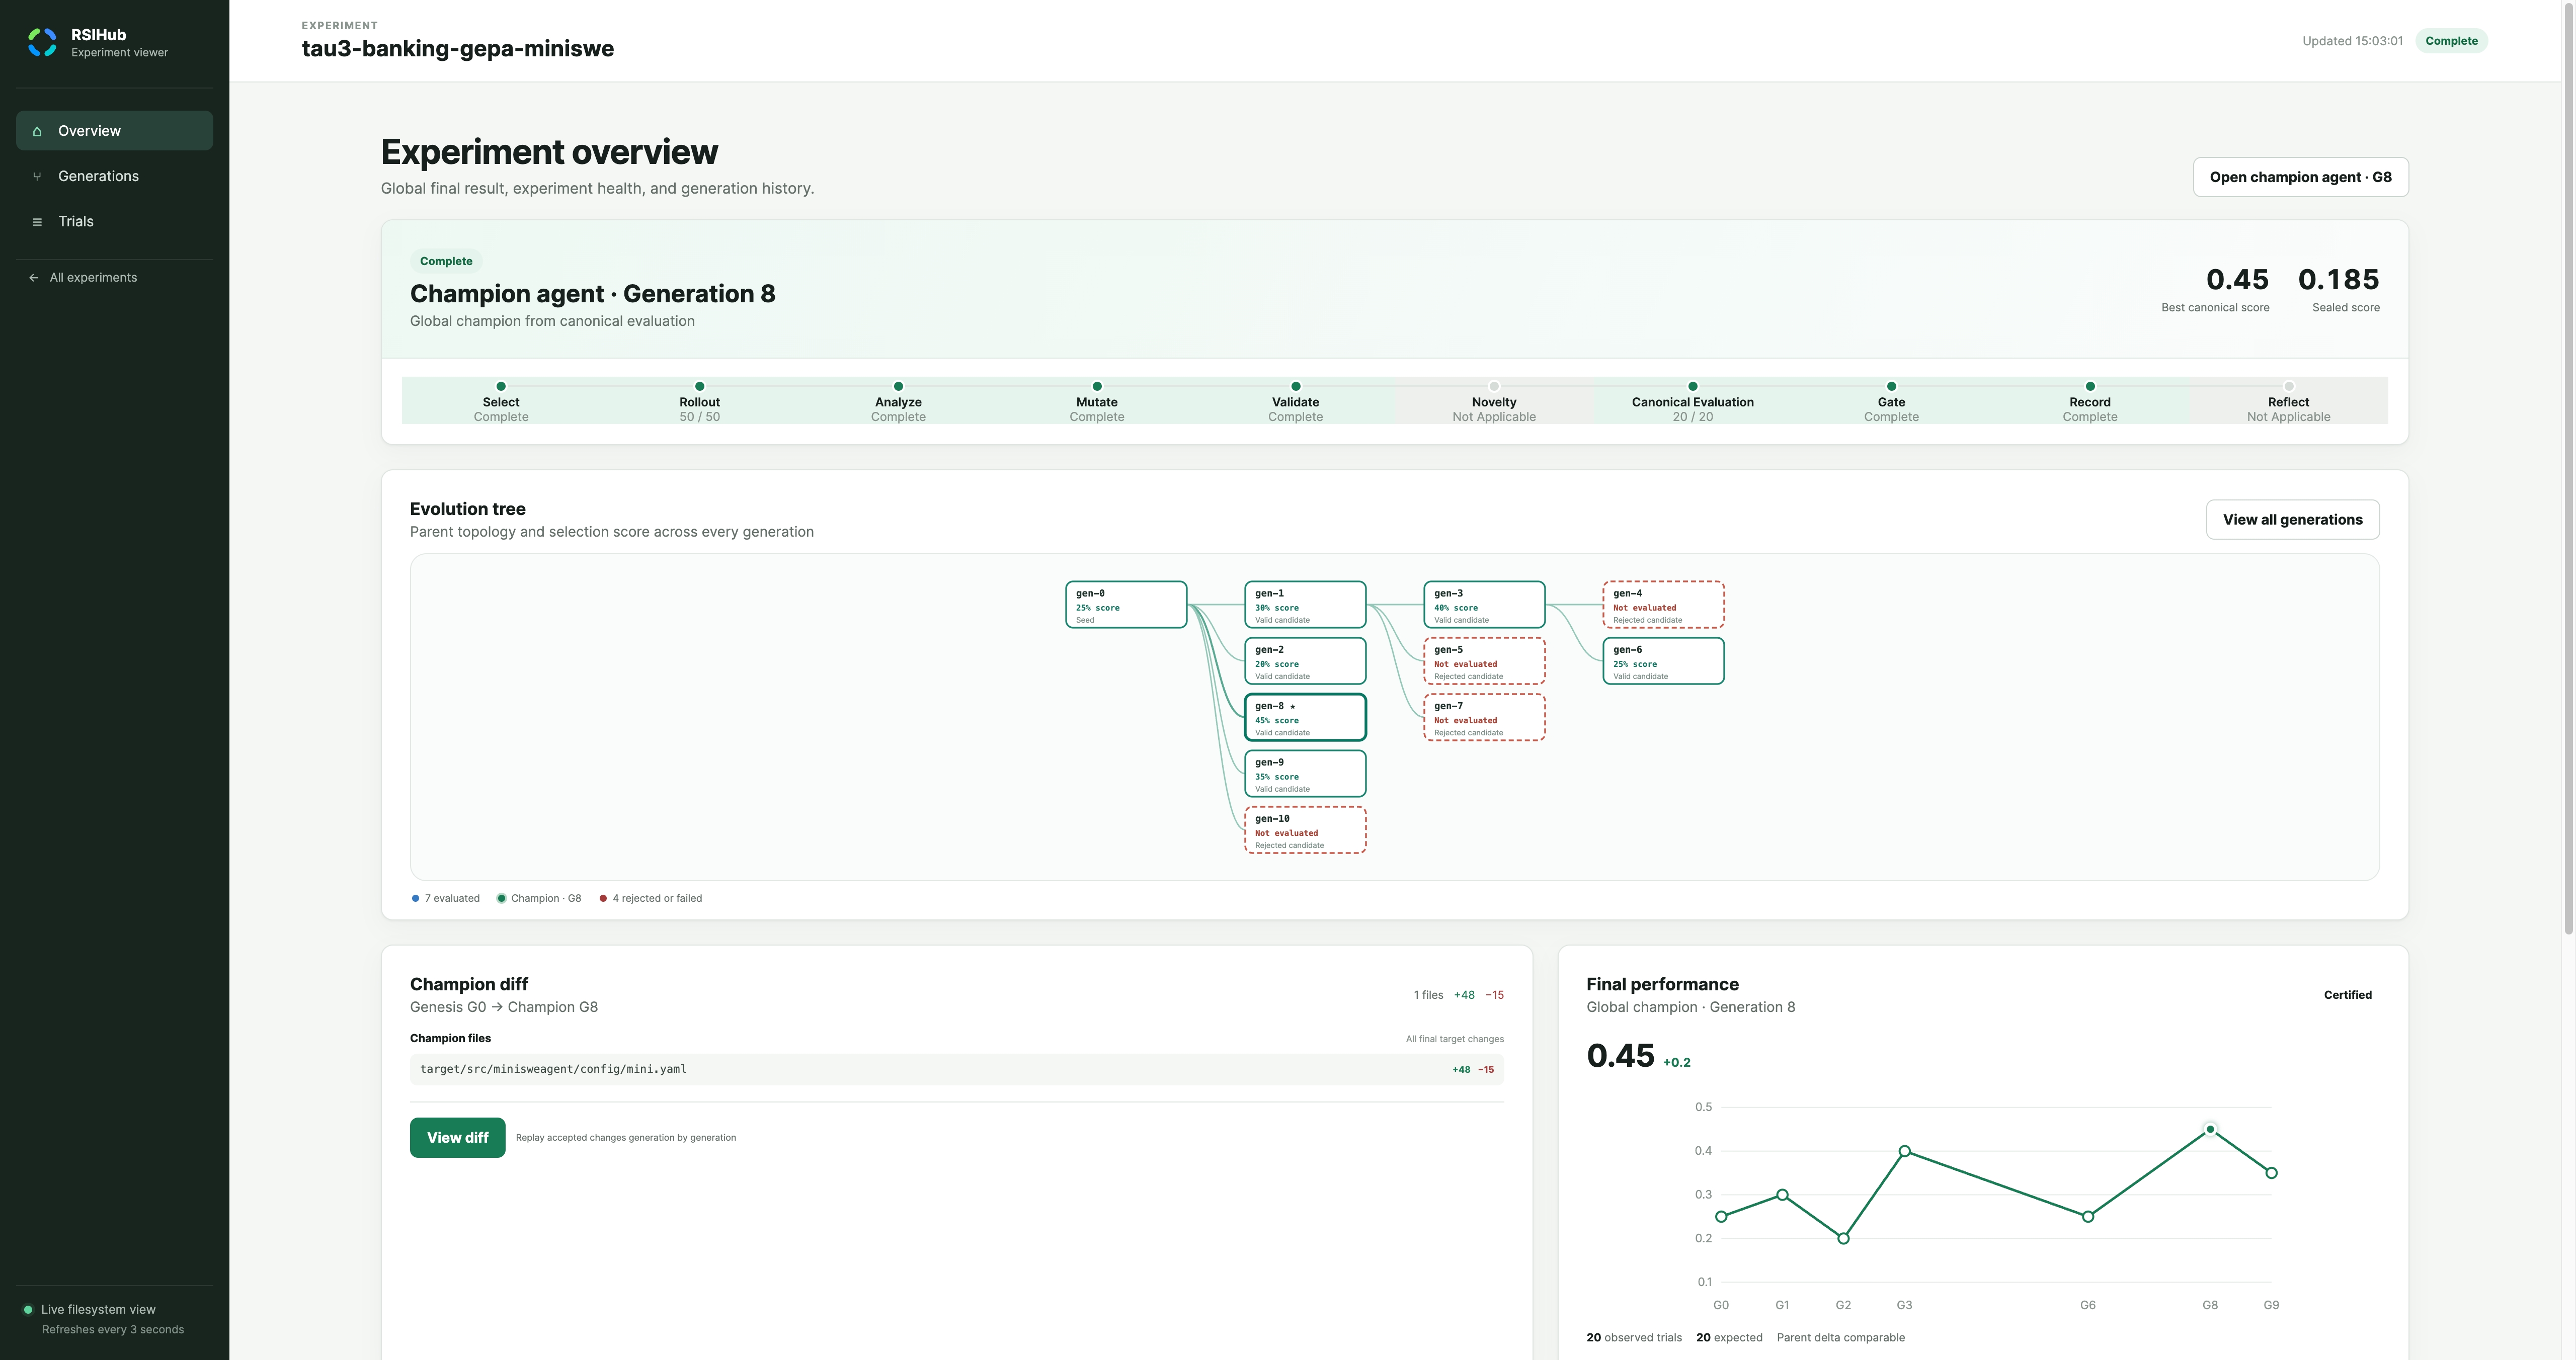Click the Canonical Evaluation stage dot
The width and height of the screenshot is (2576, 1360).
pyautogui.click(x=1693, y=386)
